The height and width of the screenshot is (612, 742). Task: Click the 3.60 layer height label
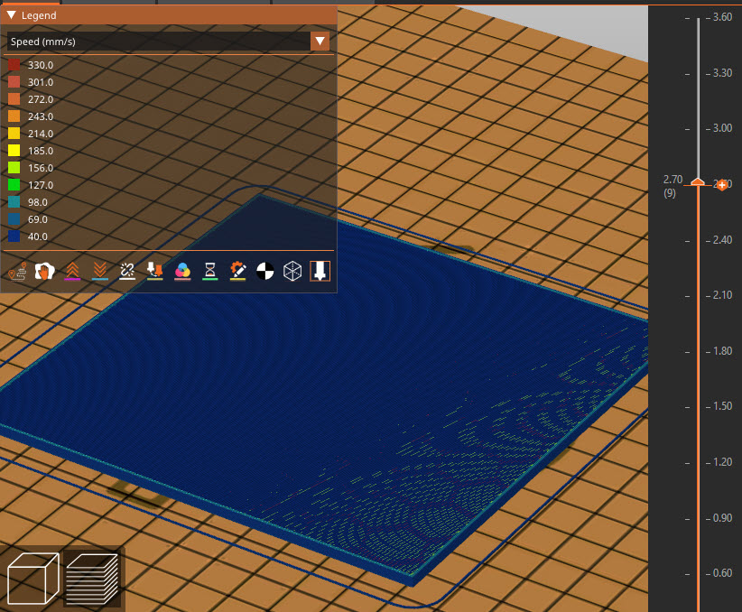[722, 17]
